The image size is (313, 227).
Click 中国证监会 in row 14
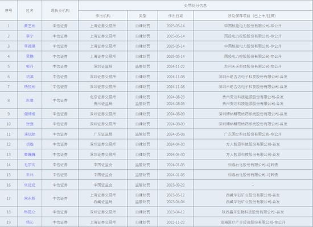point(103,165)
